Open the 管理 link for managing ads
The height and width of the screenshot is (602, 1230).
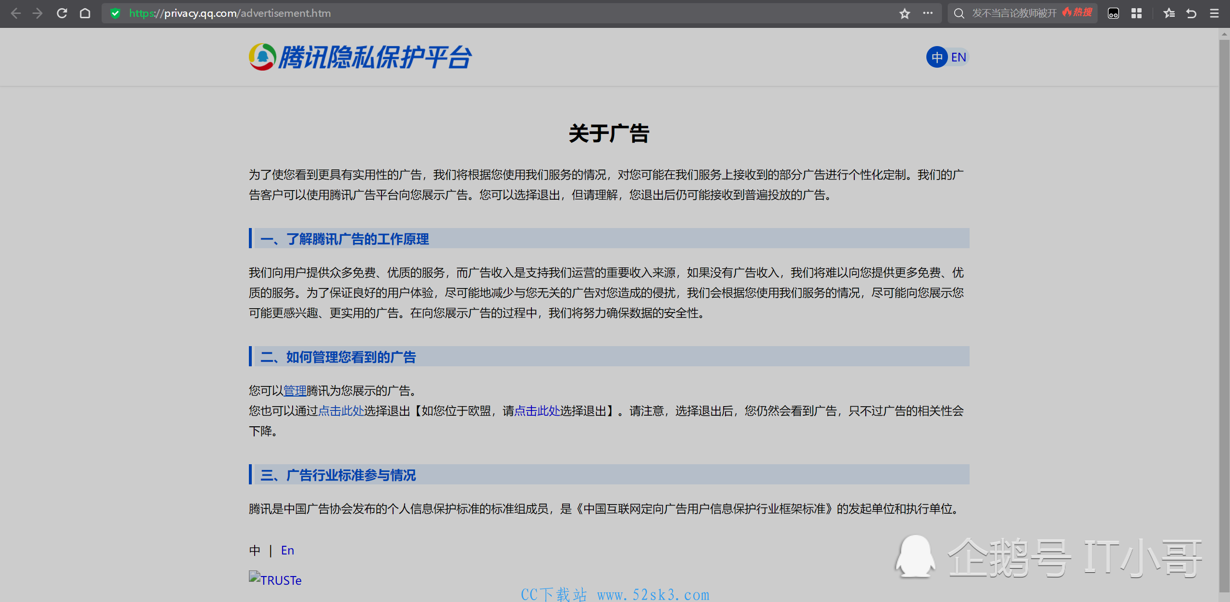[295, 391]
